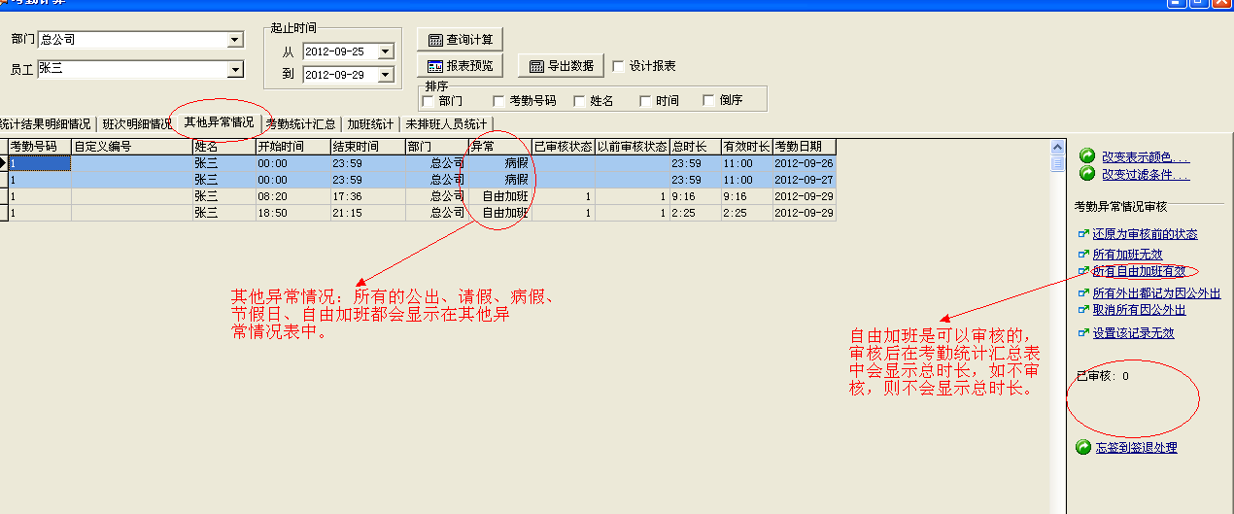The height and width of the screenshot is (514, 1234).
Task: Toggle the 倒序 checkbox
Action: (x=710, y=100)
